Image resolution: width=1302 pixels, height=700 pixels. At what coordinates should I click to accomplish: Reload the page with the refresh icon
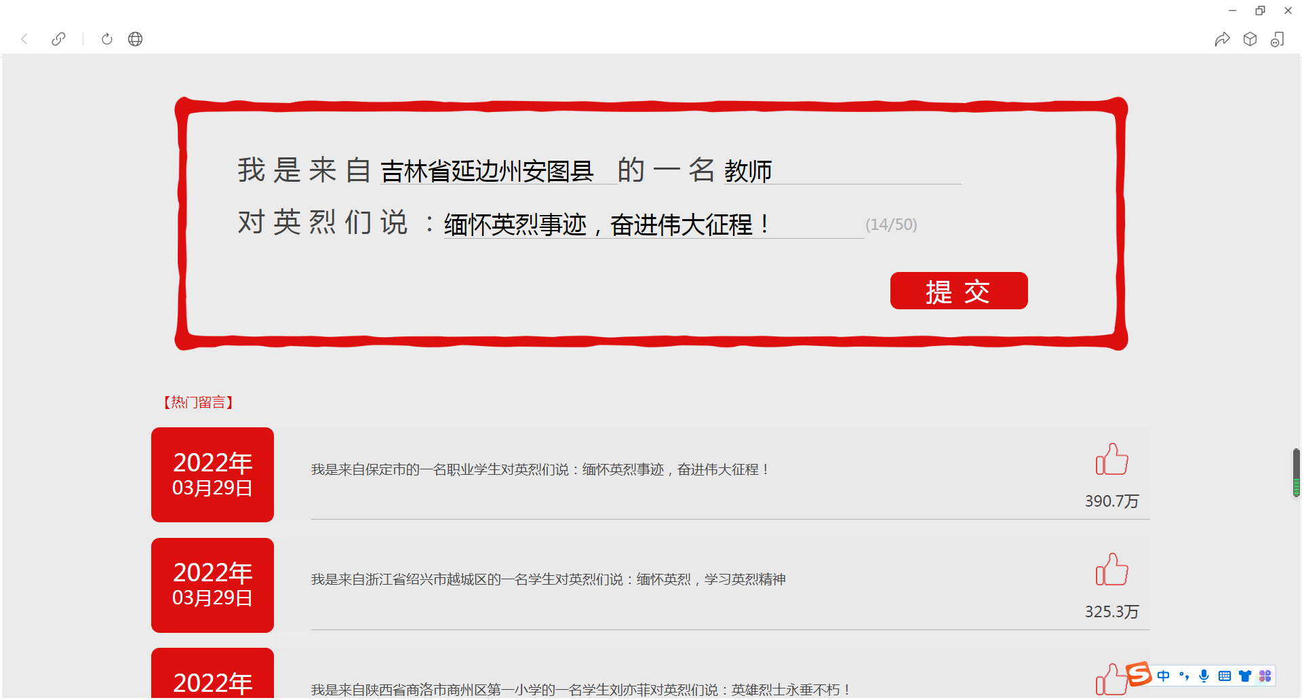106,39
